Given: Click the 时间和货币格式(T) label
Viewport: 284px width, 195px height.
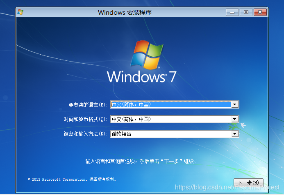Looking at the screenshot, I should pos(85,119).
